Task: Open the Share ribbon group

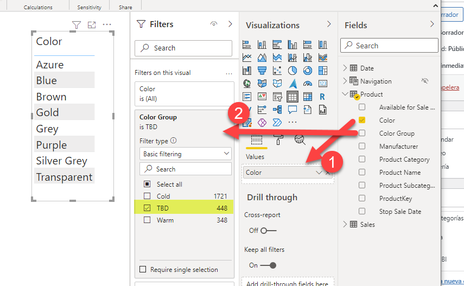Action: click(x=125, y=7)
